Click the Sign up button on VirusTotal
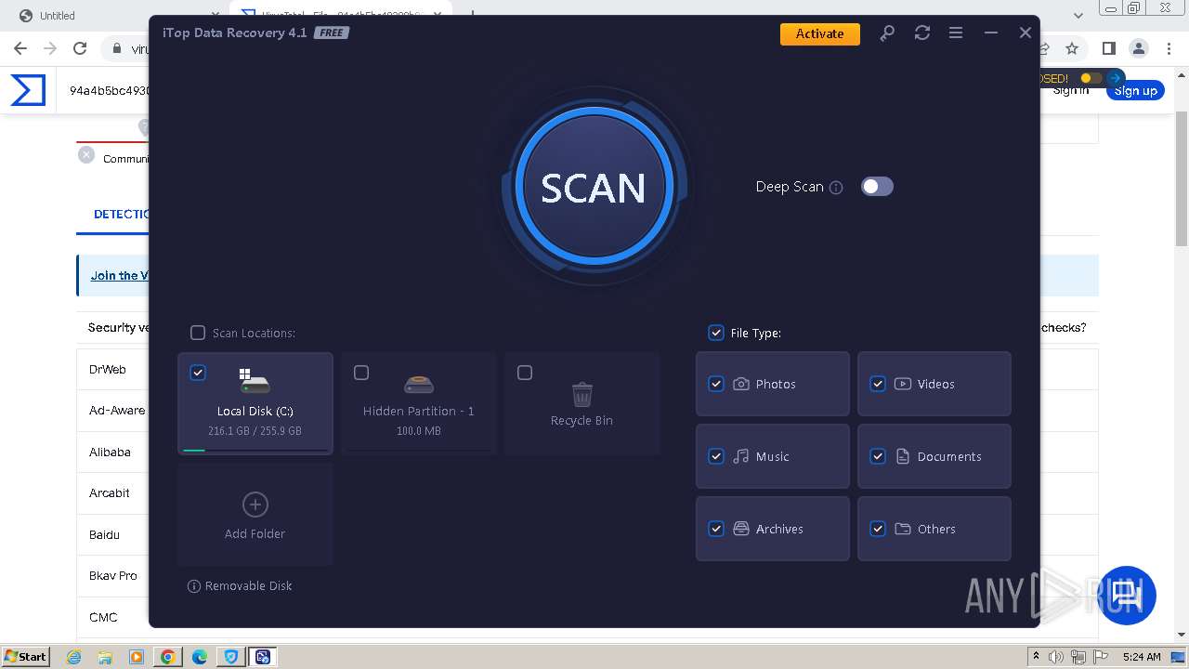This screenshot has height=669, width=1189. click(x=1135, y=91)
